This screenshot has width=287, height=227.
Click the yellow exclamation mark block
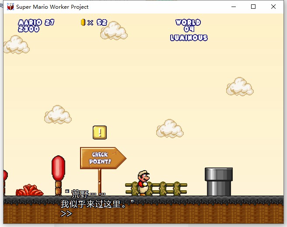100,133
